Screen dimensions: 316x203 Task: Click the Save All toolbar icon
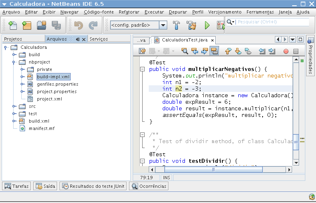pyautogui.click(x=56, y=25)
